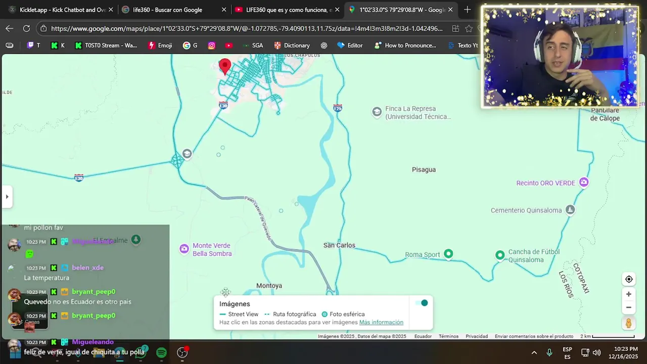Screen dimensions: 647x364
Task: Expand the collapsed side panel arrow
Action: [x=7, y=197]
